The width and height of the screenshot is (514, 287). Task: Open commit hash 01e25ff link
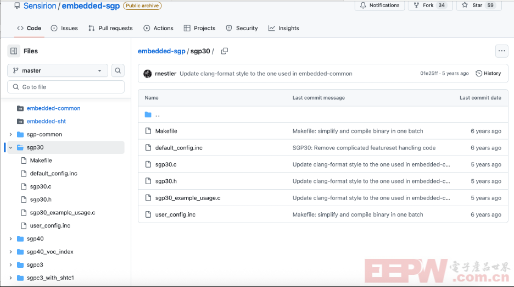(429, 73)
